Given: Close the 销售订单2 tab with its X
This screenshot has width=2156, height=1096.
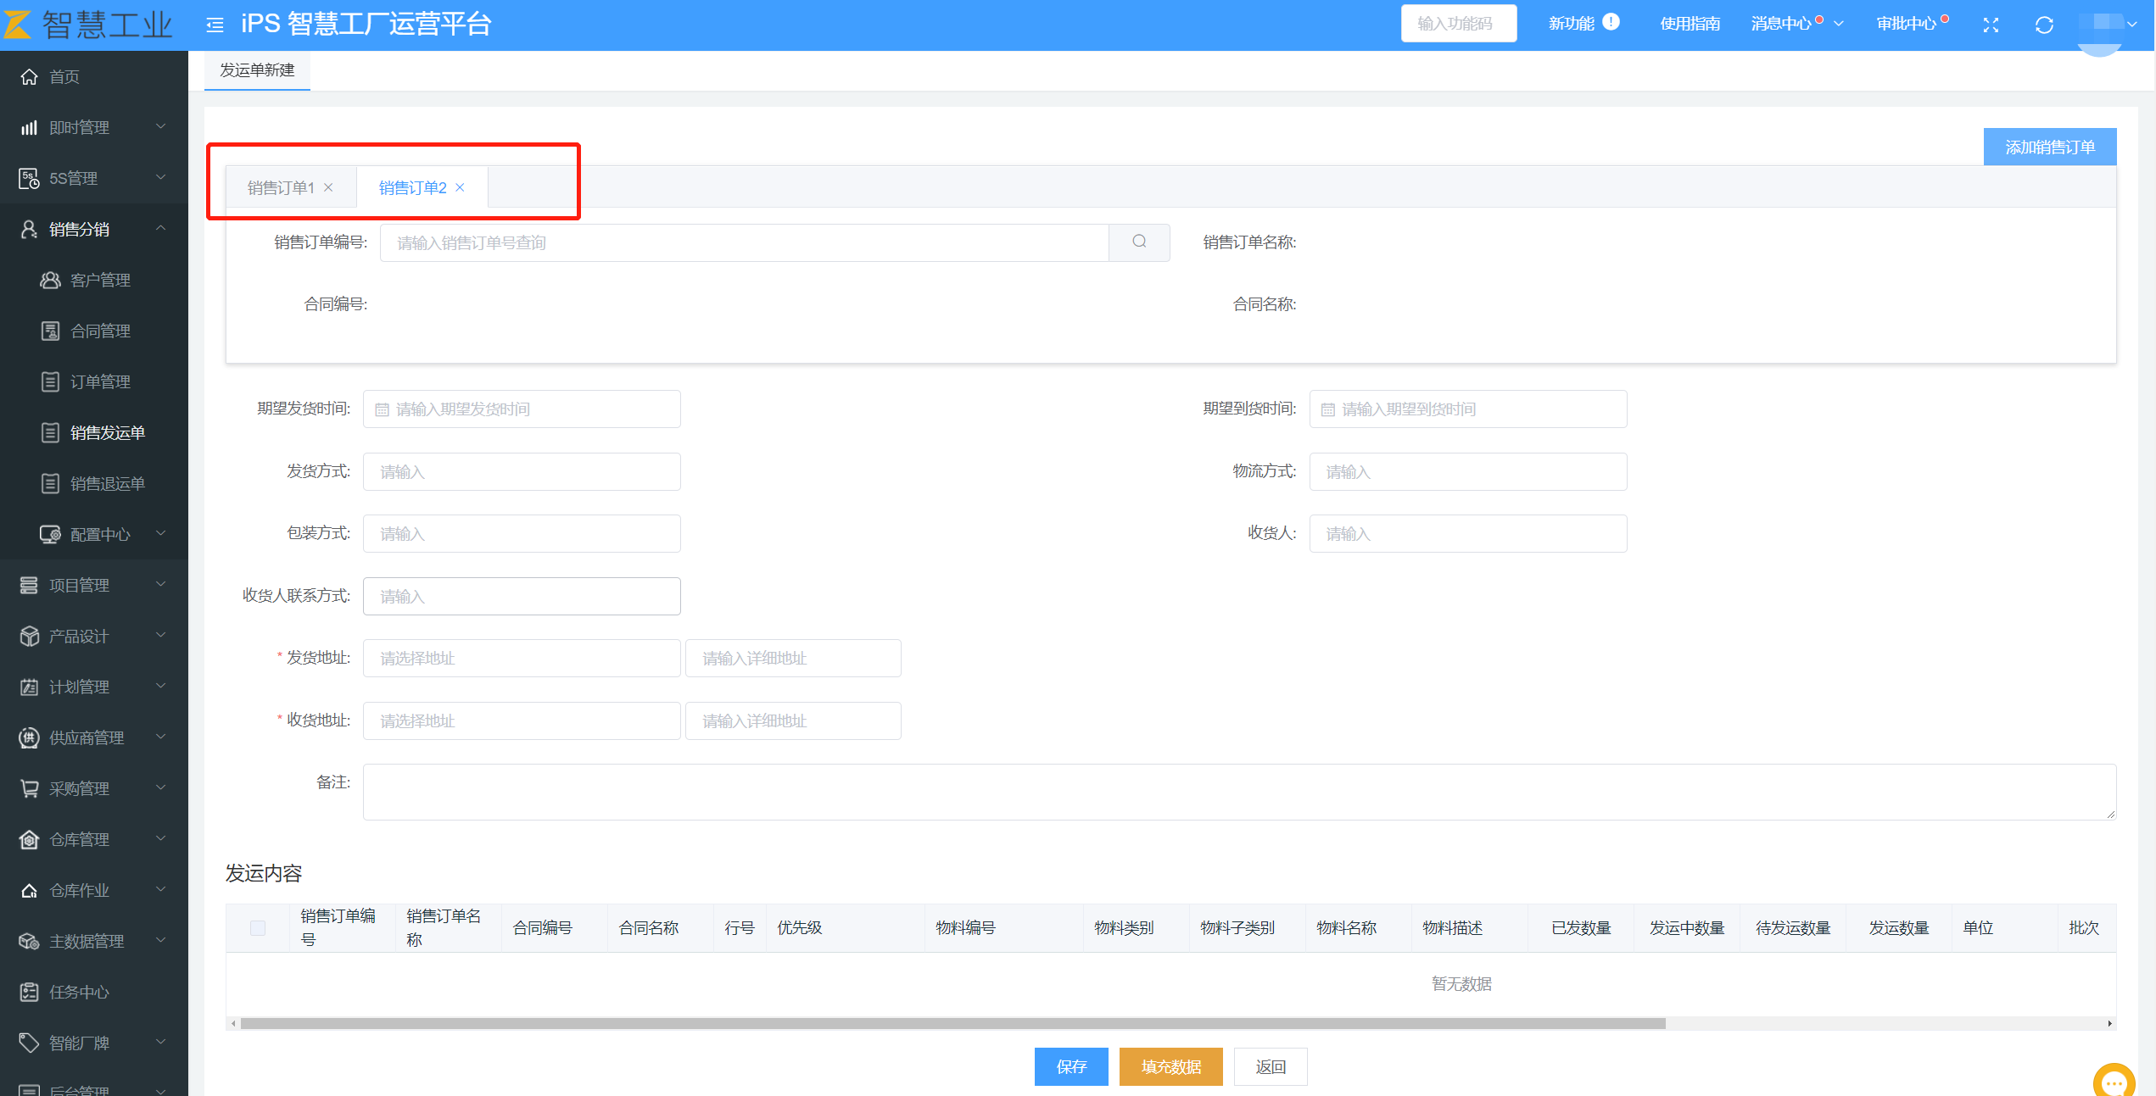Looking at the screenshot, I should pos(460,187).
